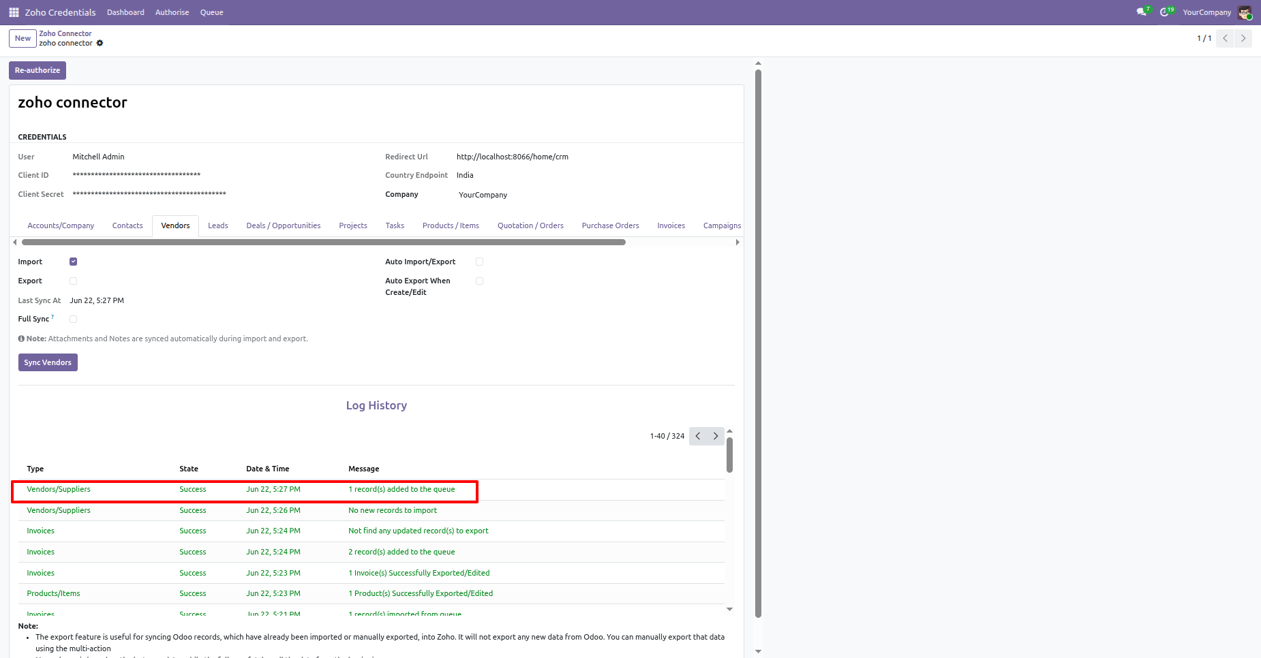1261x658 pixels.
Task: Enable Auto Export When Create/Edit checkbox
Action: point(480,281)
